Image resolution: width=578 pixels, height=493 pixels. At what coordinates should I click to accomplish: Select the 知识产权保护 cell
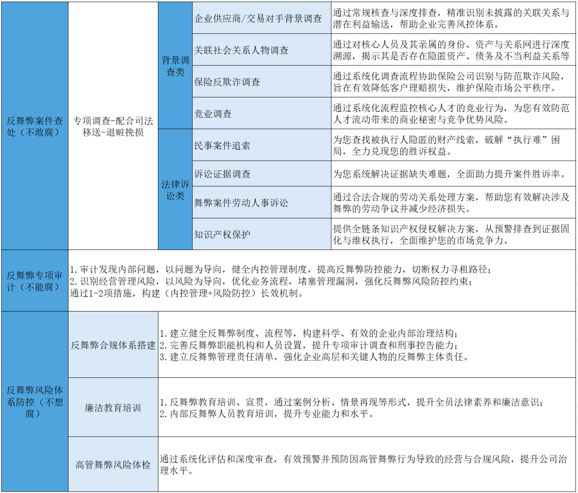[x=262, y=234]
